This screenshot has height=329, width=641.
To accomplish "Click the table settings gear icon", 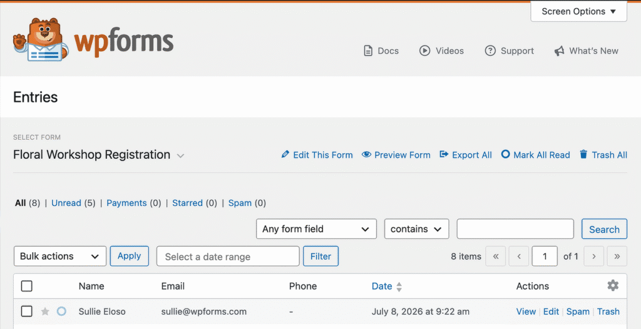I will click(613, 285).
